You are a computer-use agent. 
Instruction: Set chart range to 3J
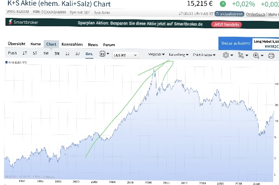(77, 54)
